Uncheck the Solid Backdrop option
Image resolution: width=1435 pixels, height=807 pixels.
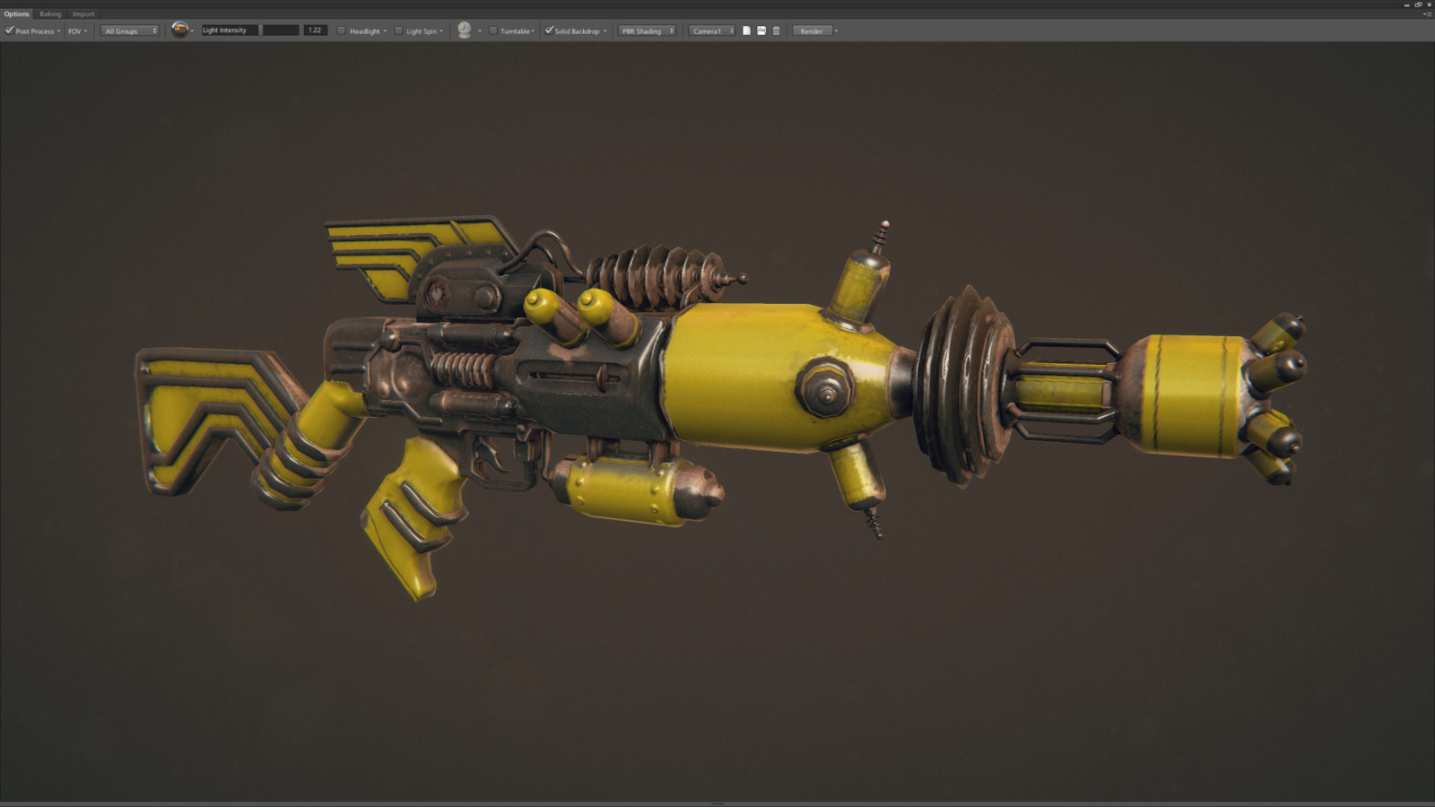coord(549,30)
